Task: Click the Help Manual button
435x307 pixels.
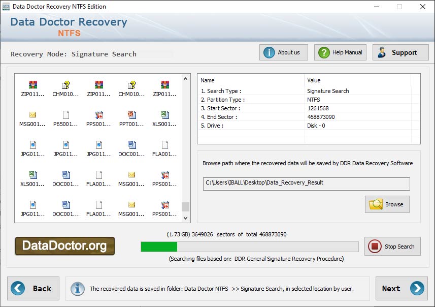Action: tap(340, 52)
